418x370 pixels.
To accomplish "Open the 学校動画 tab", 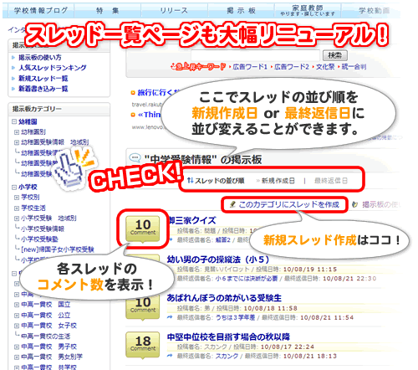I will 374,11.
